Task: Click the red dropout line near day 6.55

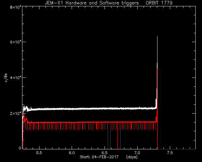Action: coord(108,136)
